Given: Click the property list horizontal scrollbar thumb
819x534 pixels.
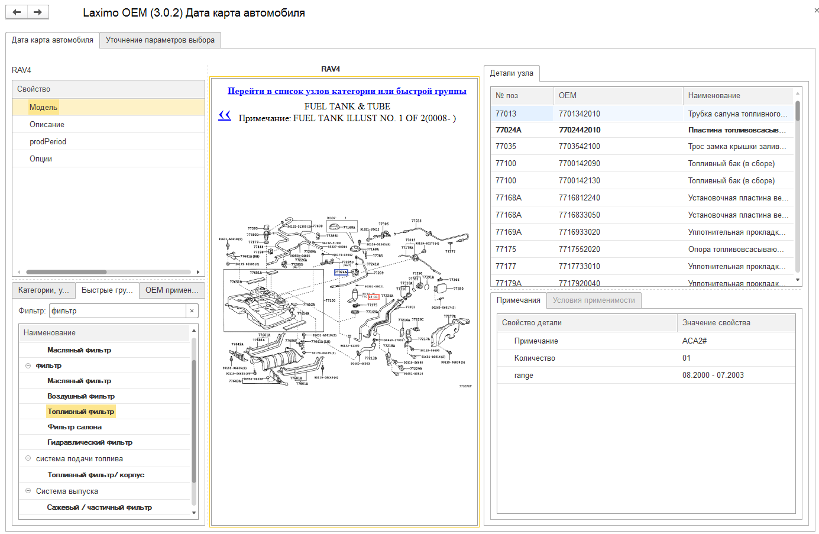Looking at the screenshot, I should pyautogui.click(x=66, y=272).
